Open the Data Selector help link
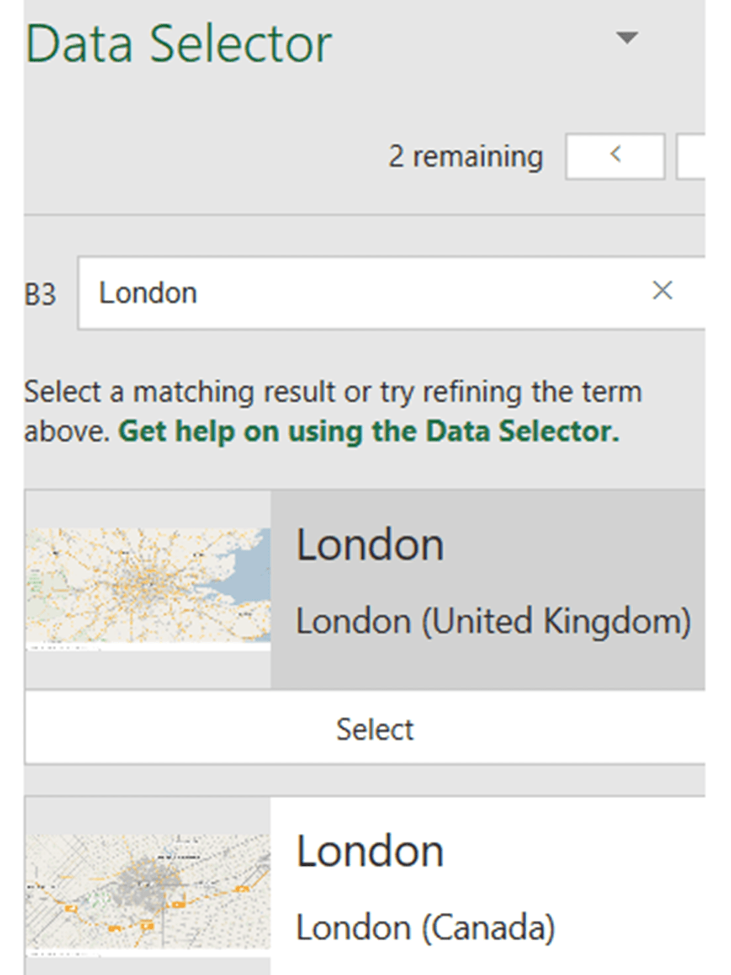 pyautogui.click(x=368, y=432)
